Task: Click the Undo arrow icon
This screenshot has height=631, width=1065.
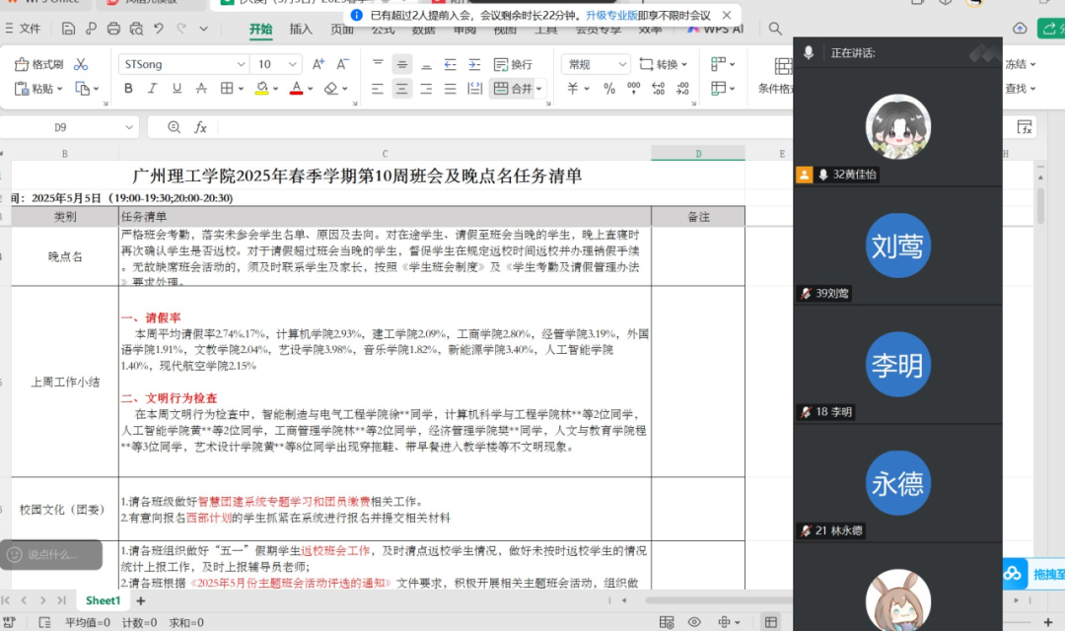Action: (160, 29)
